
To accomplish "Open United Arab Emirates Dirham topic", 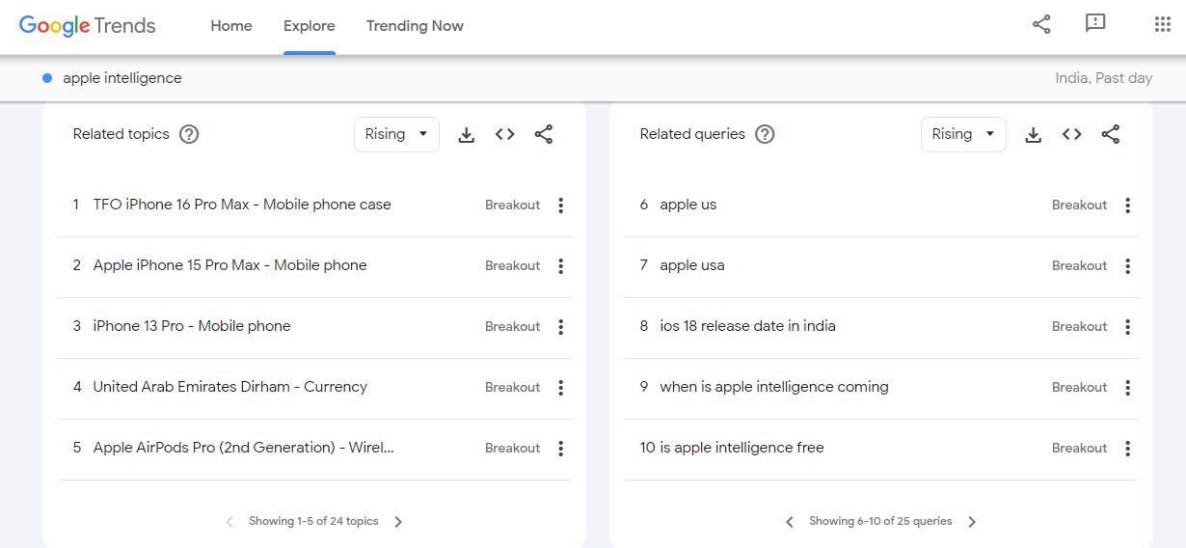I will pos(229,387).
